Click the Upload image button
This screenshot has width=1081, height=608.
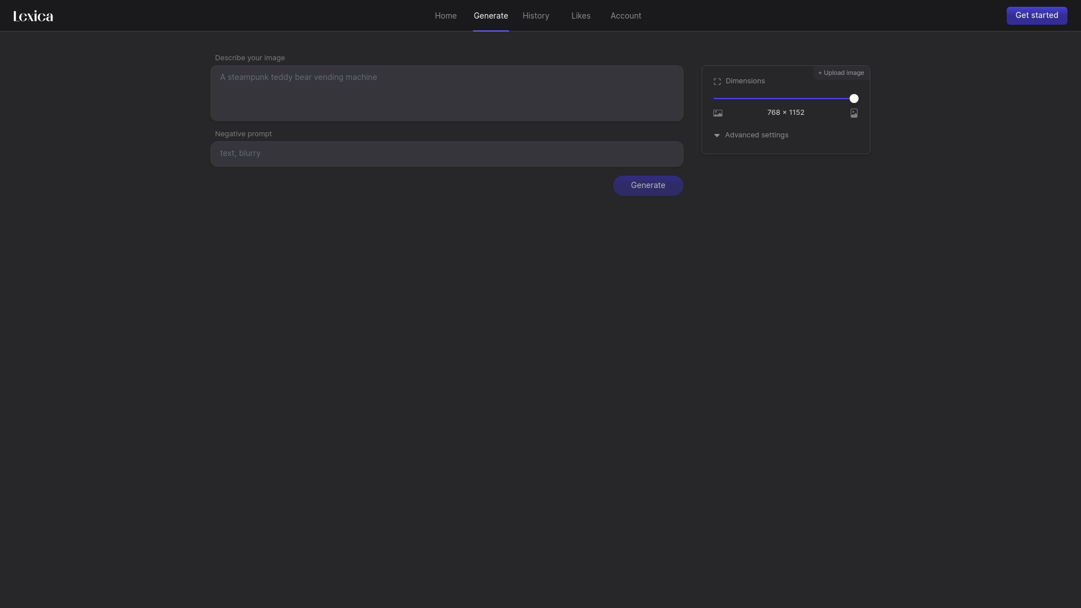pos(841,73)
